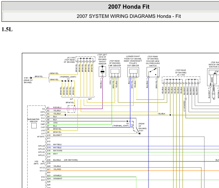Viewport: 219px width, 188px height.
Task: Click the "BAROMETER SENSOR" label
Action: pyautogui.click(x=33, y=121)
